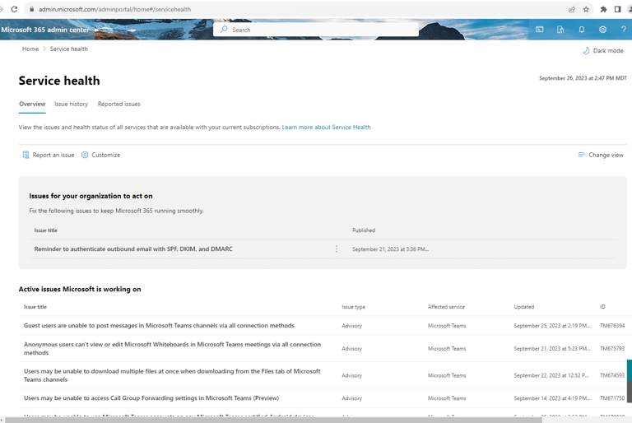Go to Home in the breadcrumb
The height and width of the screenshot is (423, 632).
[x=30, y=49]
